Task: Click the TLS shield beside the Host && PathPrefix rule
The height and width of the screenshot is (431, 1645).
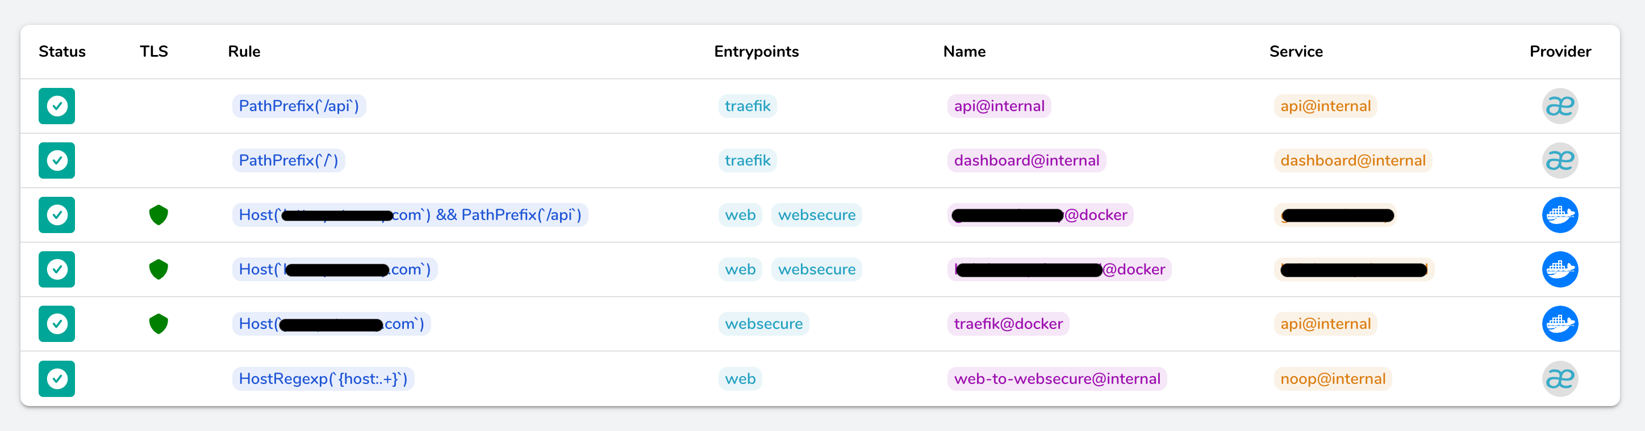Action: (x=158, y=215)
